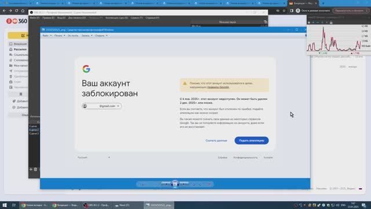Open a new browser tab with plus

pos(323,3)
